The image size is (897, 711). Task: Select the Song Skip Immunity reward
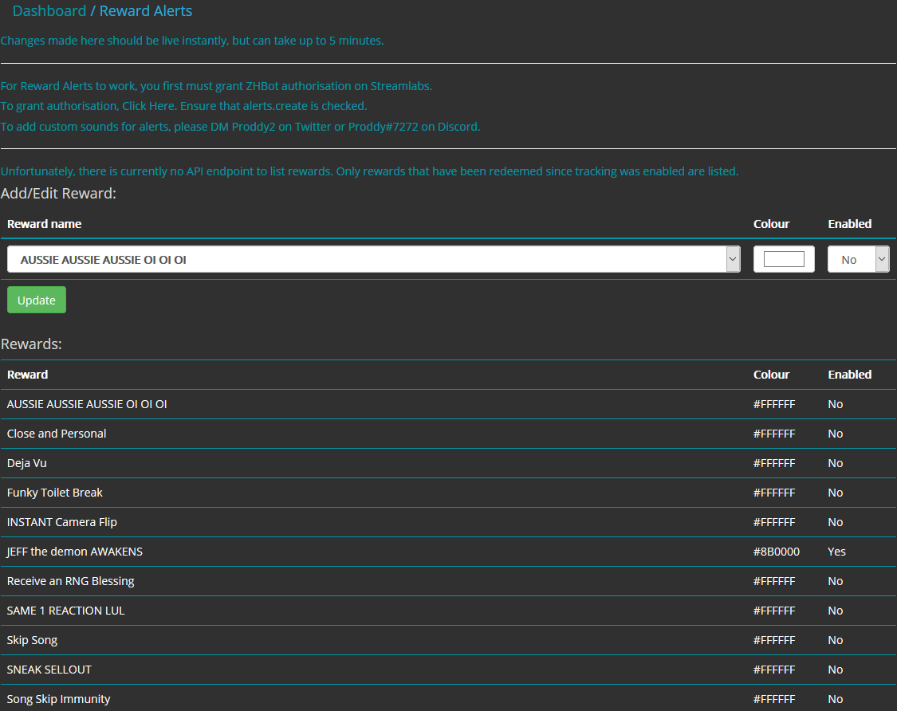pyautogui.click(x=58, y=699)
